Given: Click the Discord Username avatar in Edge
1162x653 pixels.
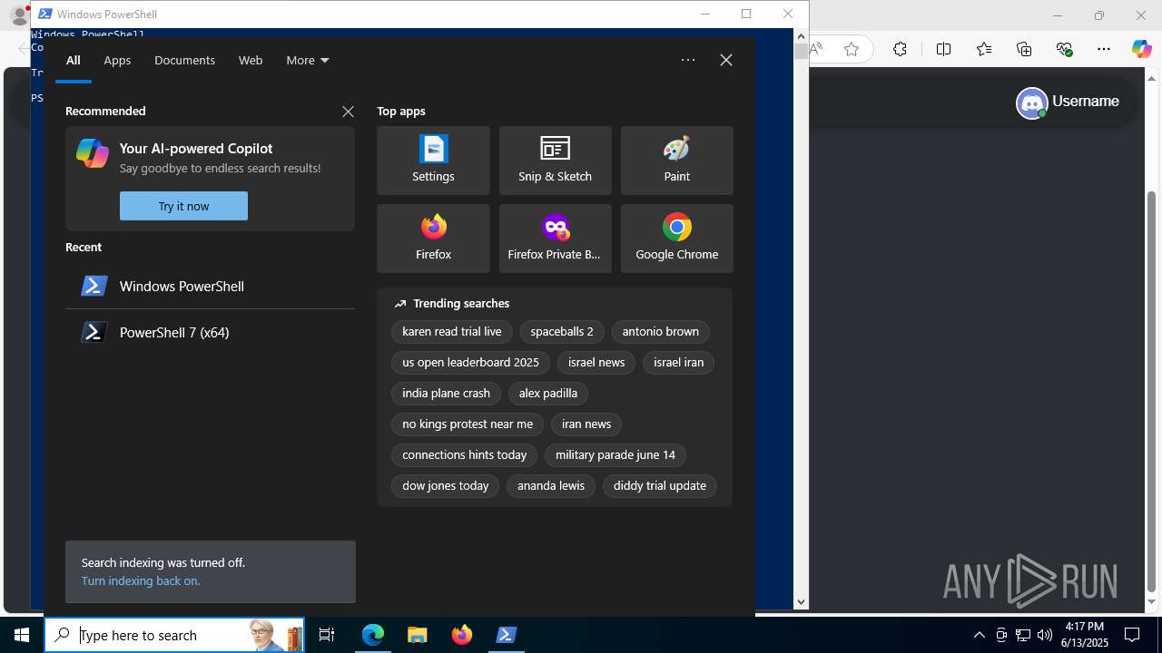Looking at the screenshot, I should pos(1031,102).
